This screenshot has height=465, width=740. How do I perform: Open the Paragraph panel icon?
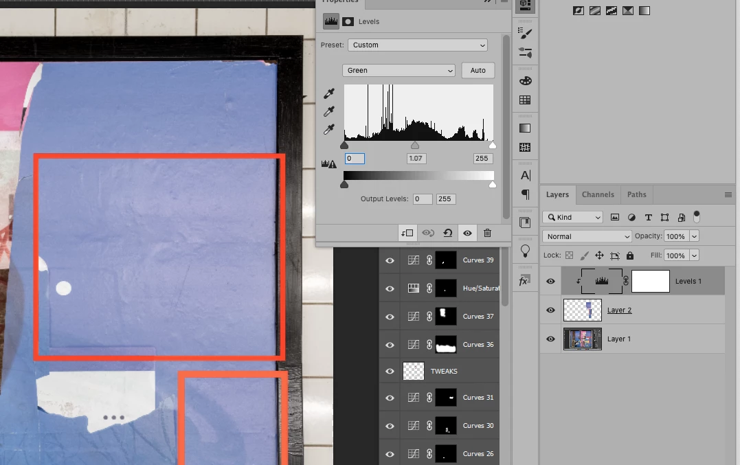tap(525, 194)
